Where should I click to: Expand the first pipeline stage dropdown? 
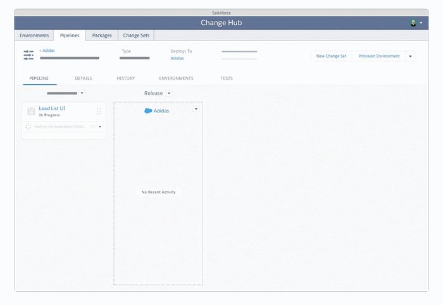(82, 94)
